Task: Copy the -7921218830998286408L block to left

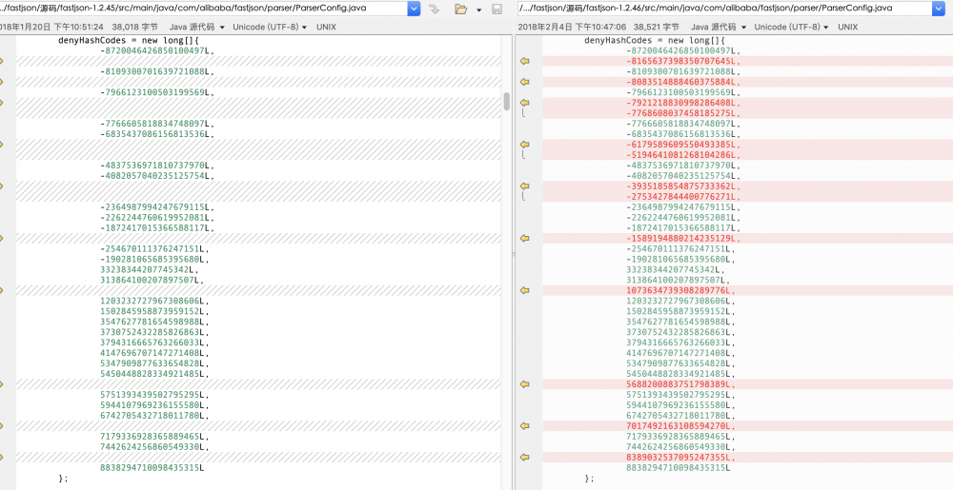Action: pyautogui.click(x=524, y=103)
